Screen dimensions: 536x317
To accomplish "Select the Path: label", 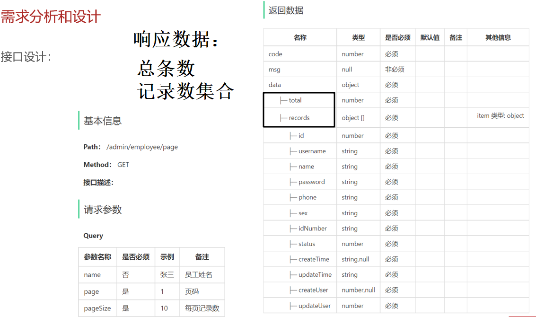I will pos(92,147).
